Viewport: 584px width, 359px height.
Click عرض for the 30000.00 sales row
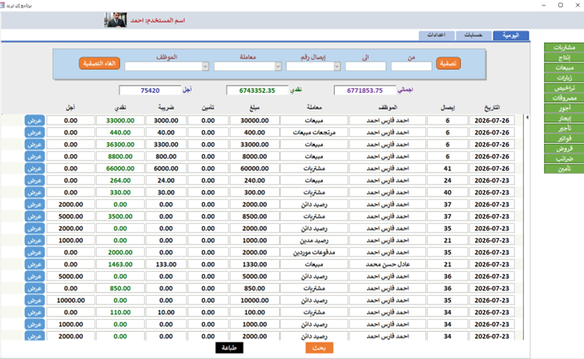34,121
